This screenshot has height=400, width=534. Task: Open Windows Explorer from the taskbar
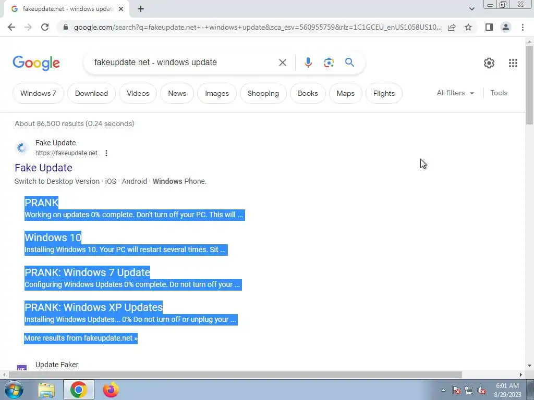point(46,390)
